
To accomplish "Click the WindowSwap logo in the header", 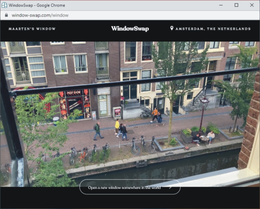I will (130, 29).
